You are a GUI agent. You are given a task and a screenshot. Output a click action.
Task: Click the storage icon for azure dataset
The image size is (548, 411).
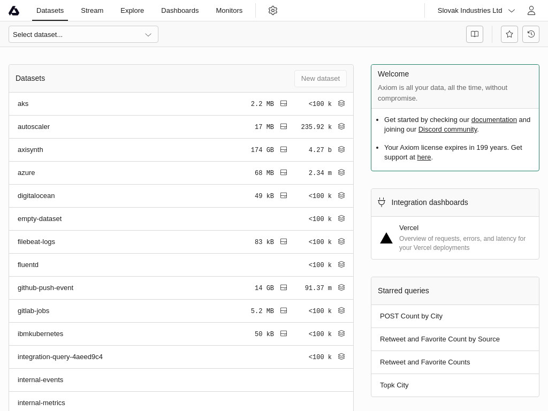tap(284, 173)
